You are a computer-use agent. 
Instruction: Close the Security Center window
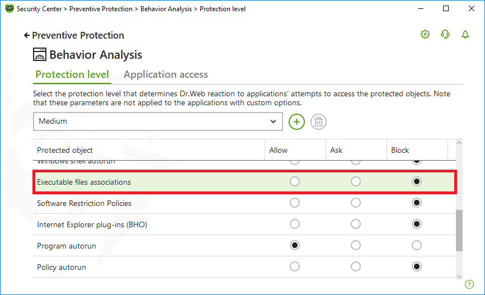click(x=472, y=8)
